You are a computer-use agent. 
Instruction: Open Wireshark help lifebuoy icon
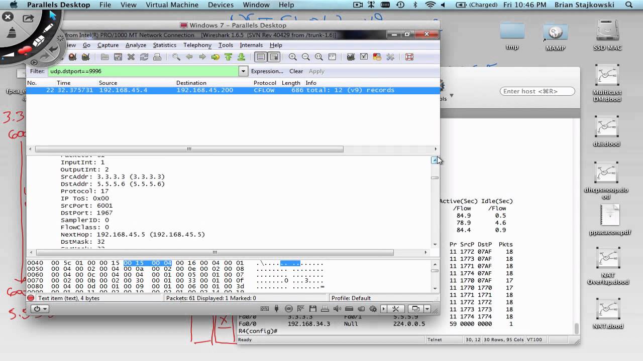tap(409, 57)
